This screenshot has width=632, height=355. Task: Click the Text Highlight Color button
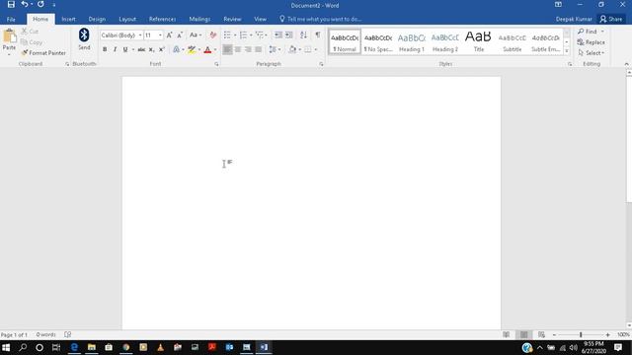(192, 49)
